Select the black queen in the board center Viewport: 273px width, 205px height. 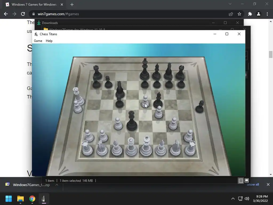click(x=132, y=121)
